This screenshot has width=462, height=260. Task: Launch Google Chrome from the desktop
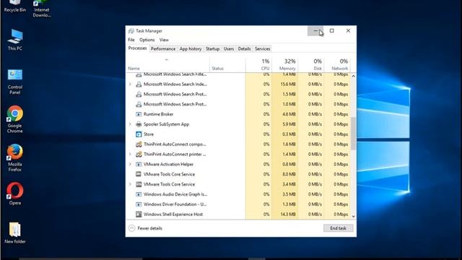[x=15, y=119]
